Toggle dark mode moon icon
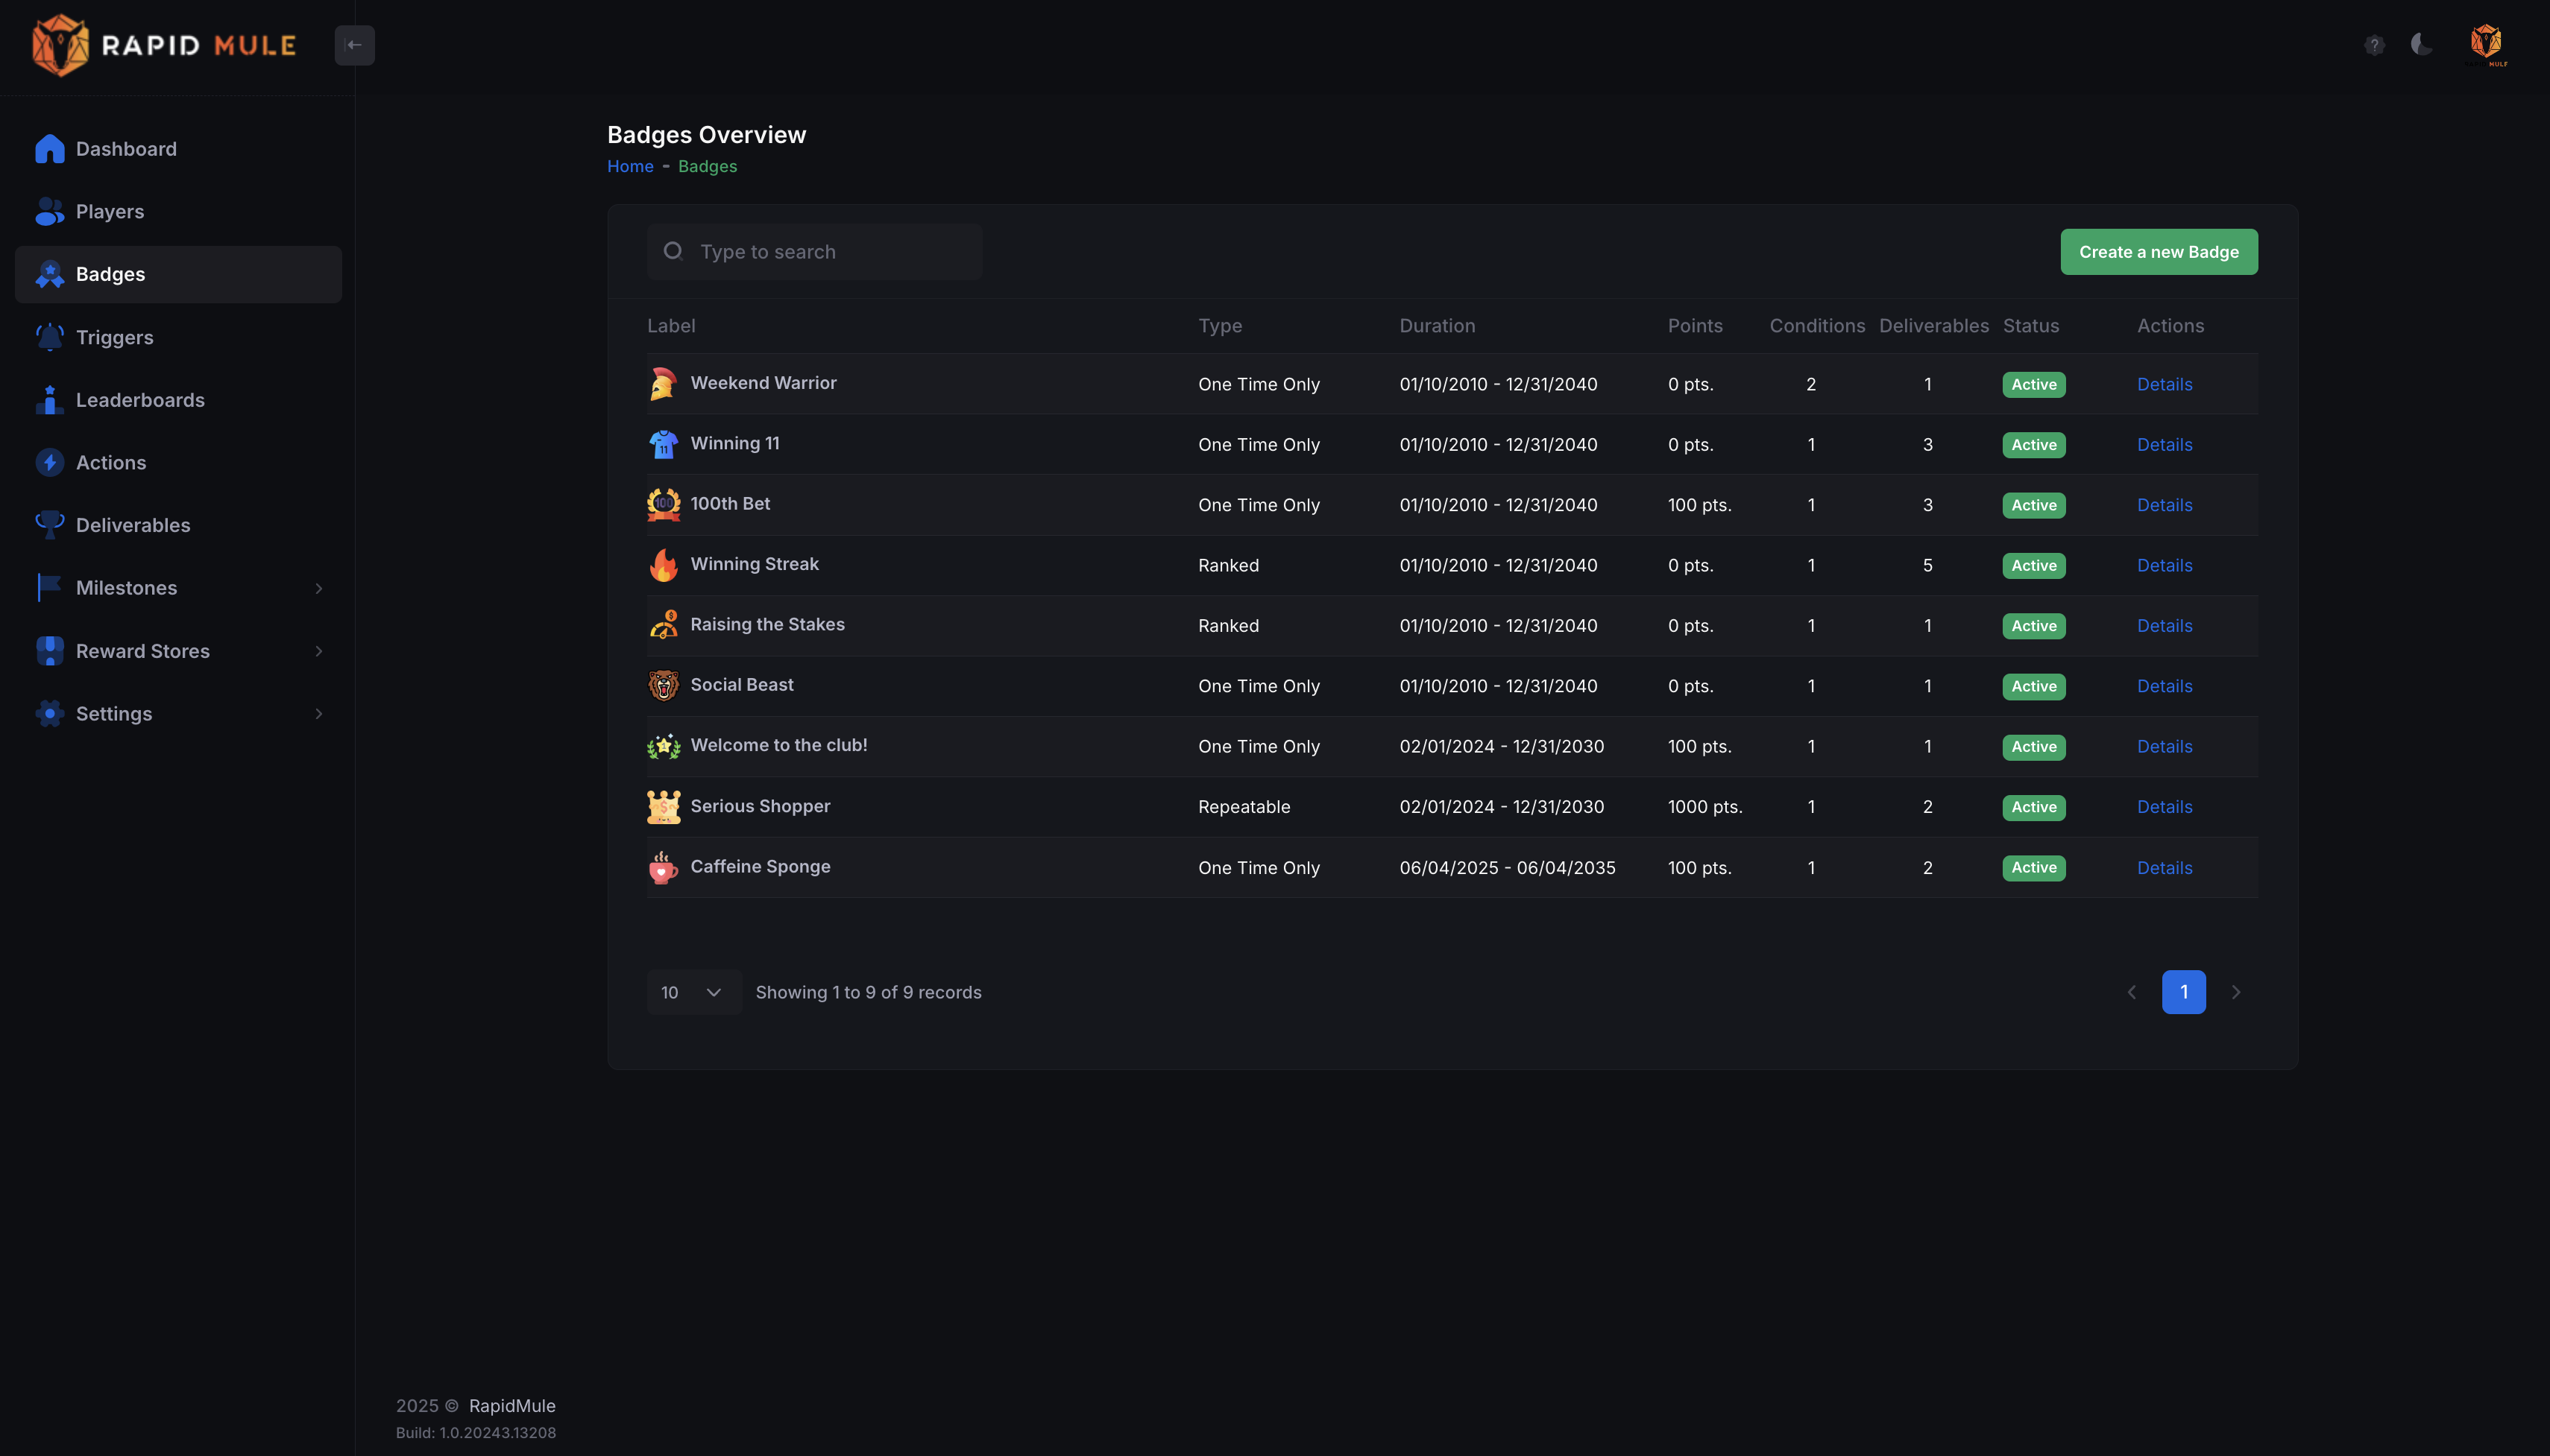The image size is (2550, 1456). (2421, 44)
